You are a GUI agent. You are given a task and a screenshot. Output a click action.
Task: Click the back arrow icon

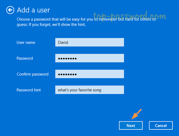[10, 10]
